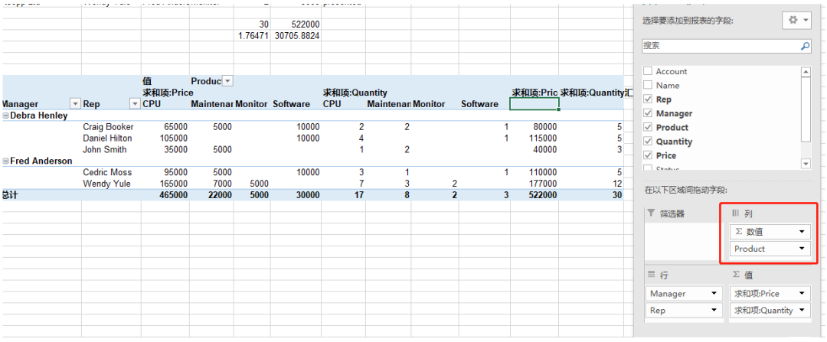The width and height of the screenshot is (827, 342).
Task: Open the 数值 item dropdown in 列 area
Action: pyautogui.click(x=802, y=231)
